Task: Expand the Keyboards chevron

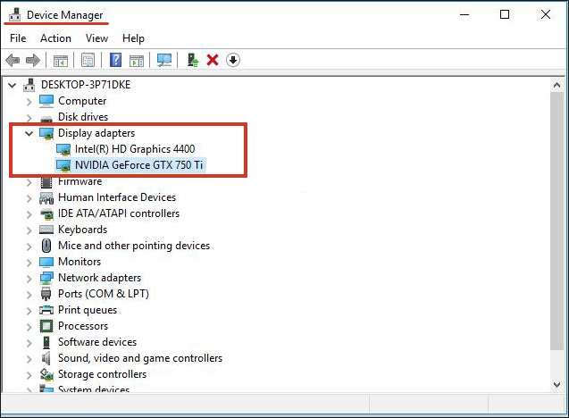Action: pos(29,230)
